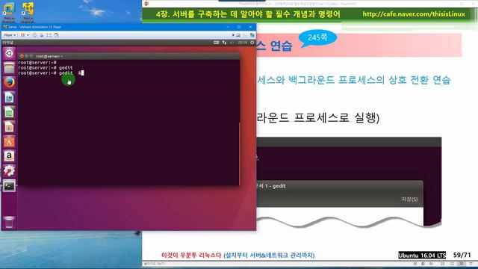The height and width of the screenshot is (269, 478).
Task: Open LibreOffice Writer from the launcher
Action: [9, 97]
